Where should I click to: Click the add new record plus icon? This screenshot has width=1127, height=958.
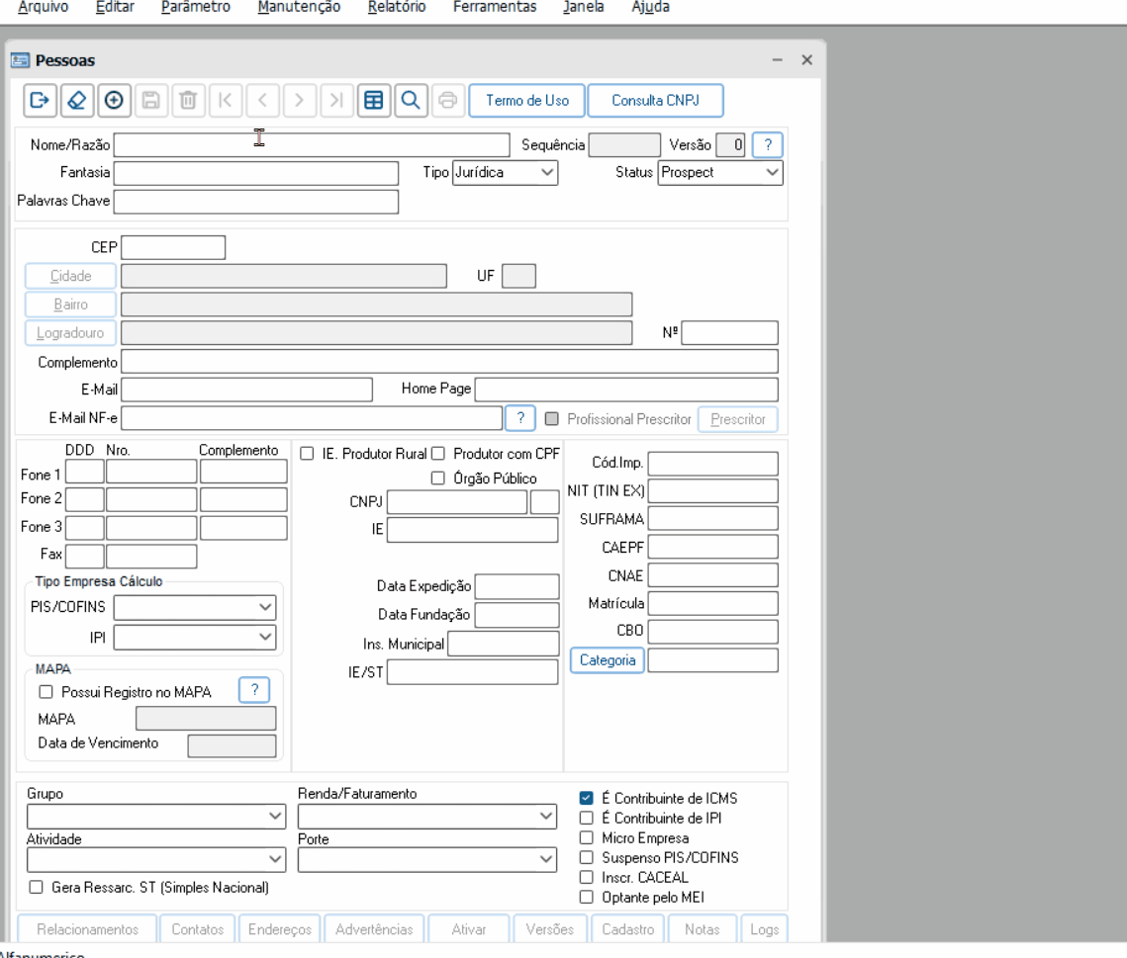point(114,101)
